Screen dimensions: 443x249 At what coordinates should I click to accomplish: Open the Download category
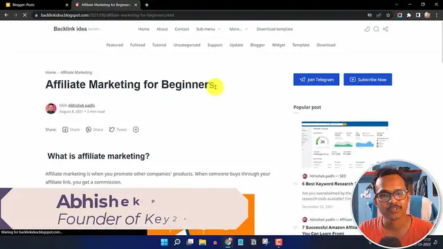click(326, 45)
